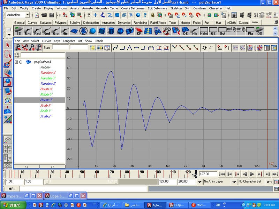279x209 pixels.
Task: Open the shelf options down arrow
Action: click(x=9, y=34)
